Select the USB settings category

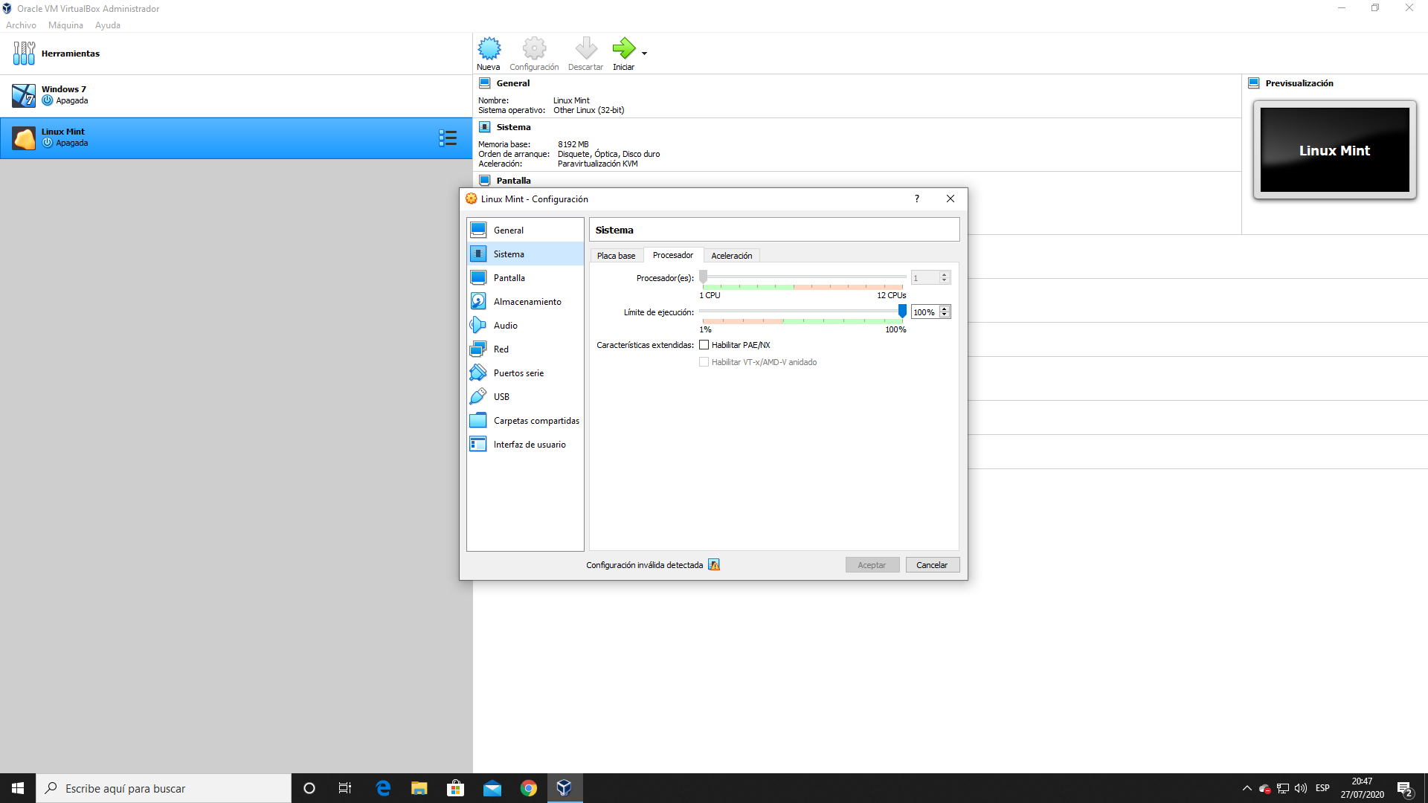501,397
